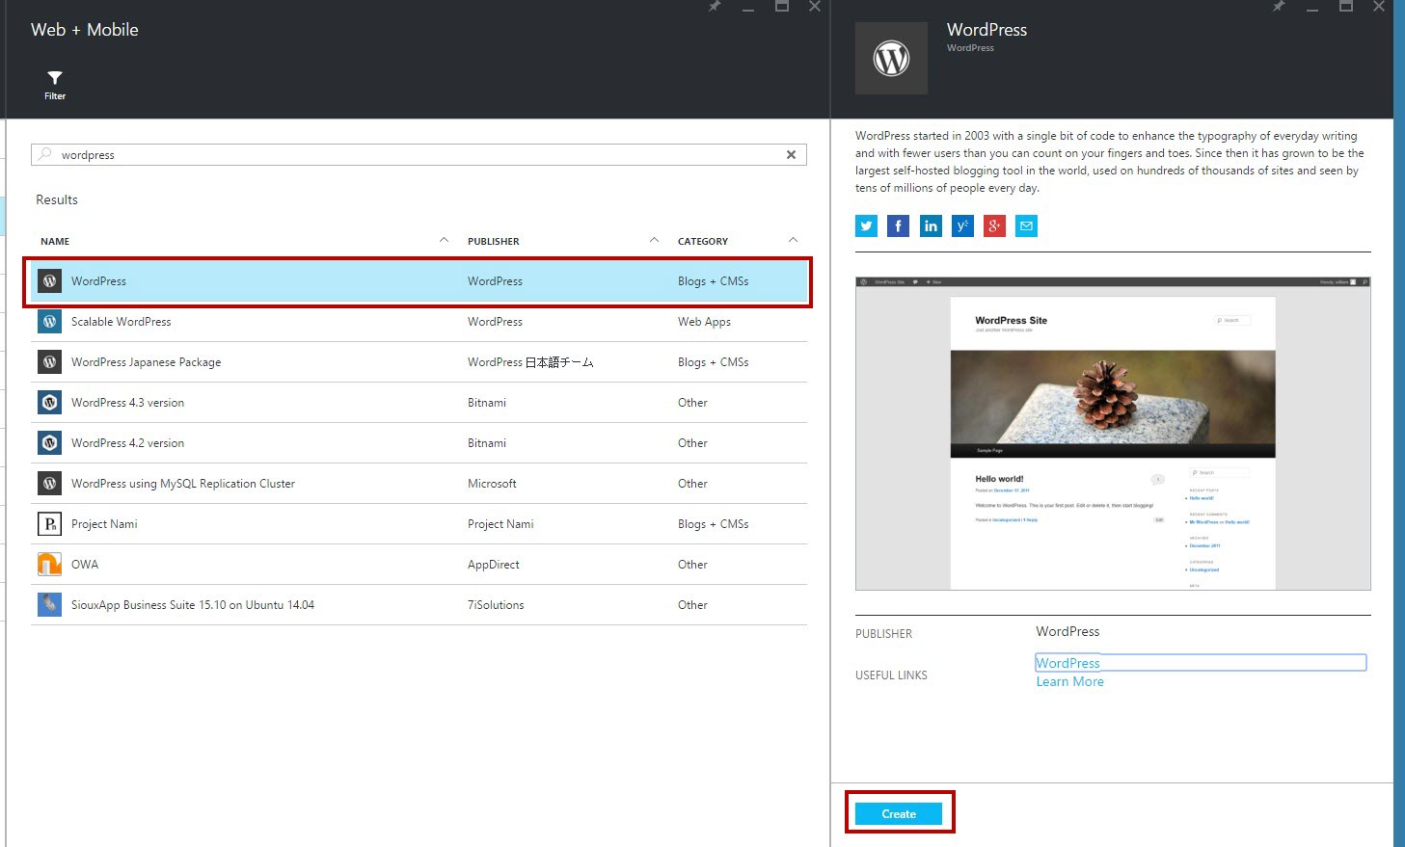Image resolution: width=1405 pixels, height=847 pixels.
Task: Click the WordPress 4.3 version icon
Action: click(49, 403)
